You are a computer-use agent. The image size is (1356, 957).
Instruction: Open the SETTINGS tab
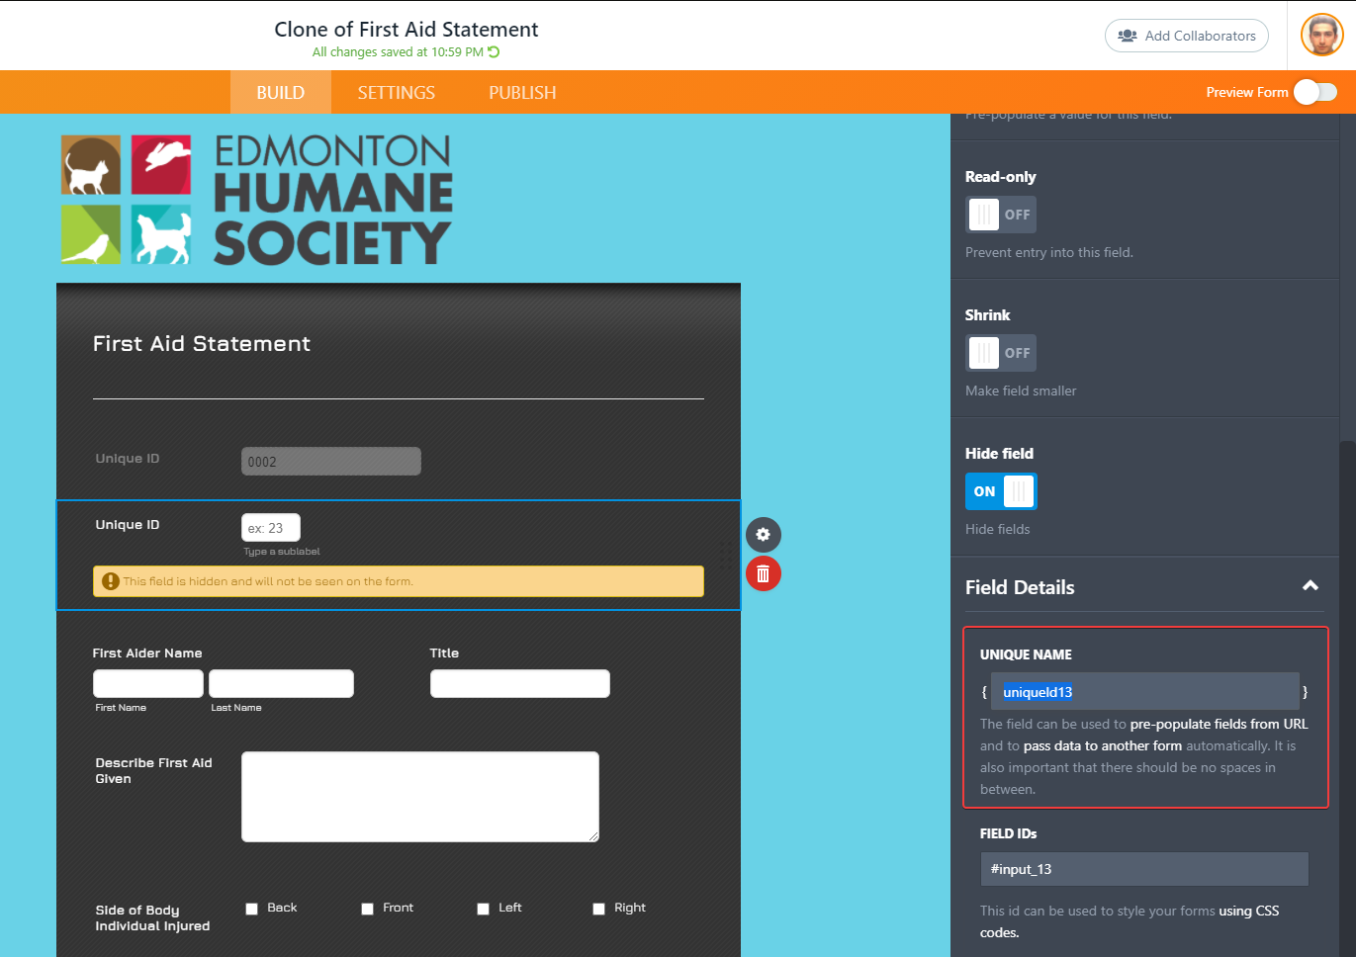397,92
